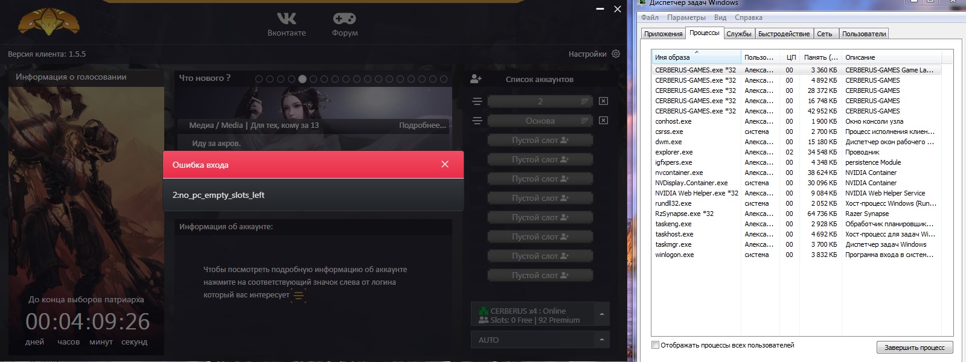Click the info menu icon left of account 2
The width and height of the screenshot is (966, 362).
tap(477, 101)
